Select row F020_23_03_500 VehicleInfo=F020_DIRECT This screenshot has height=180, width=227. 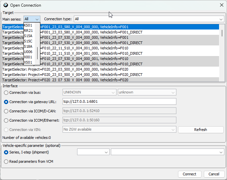tap(111, 75)
